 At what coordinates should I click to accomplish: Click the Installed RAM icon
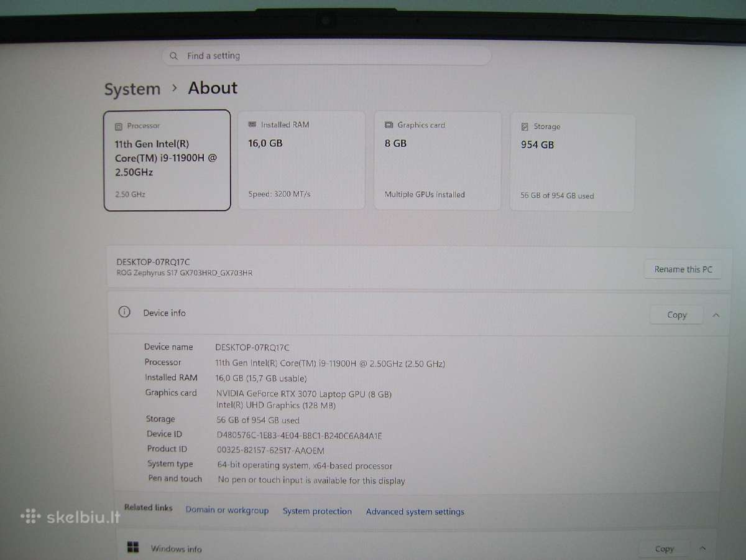(252, 124)
